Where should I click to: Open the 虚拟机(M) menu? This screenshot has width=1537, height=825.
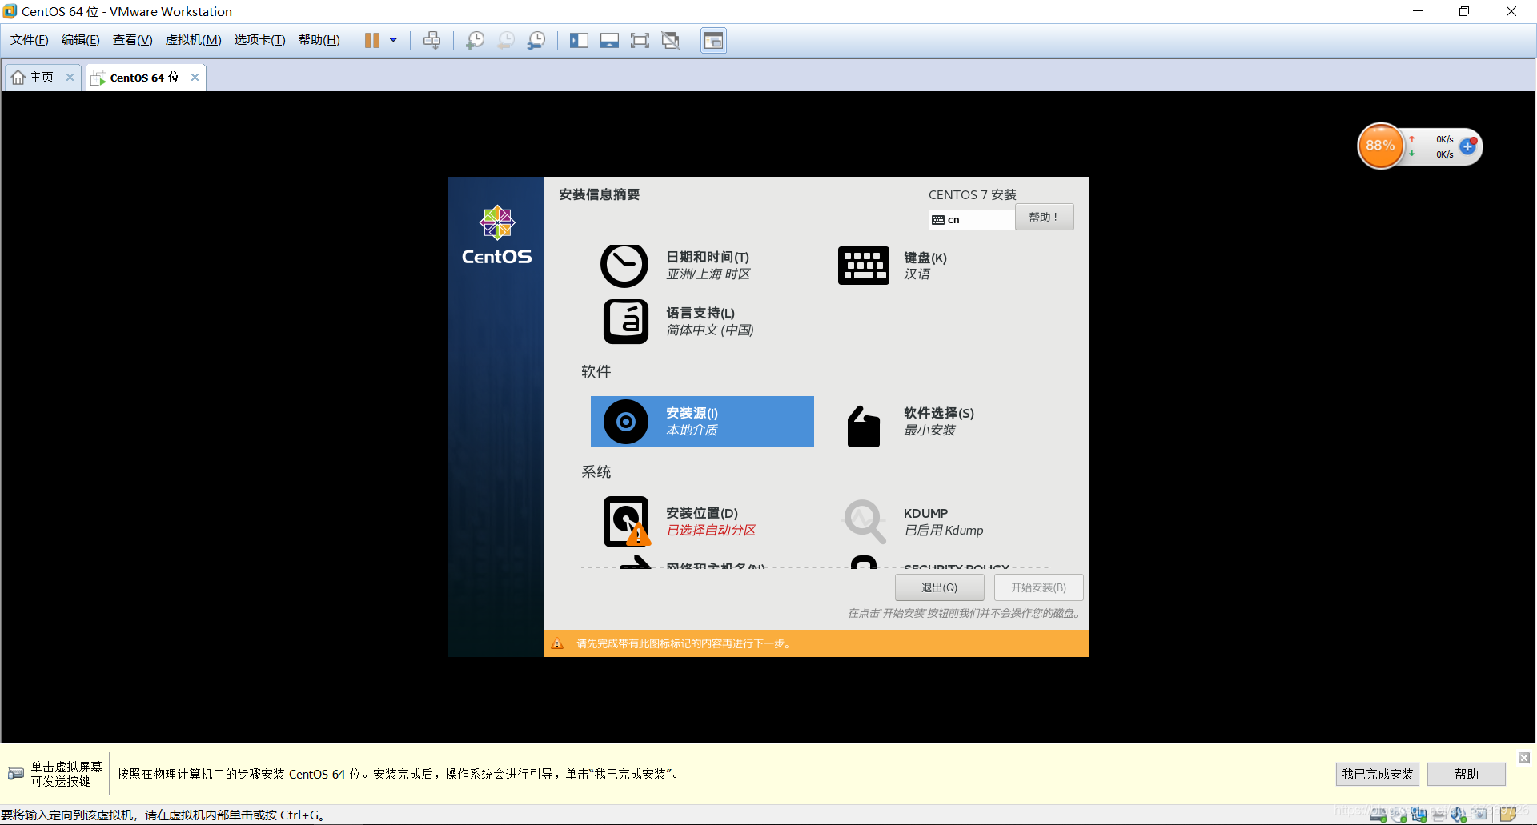click(x=193, y=40)
